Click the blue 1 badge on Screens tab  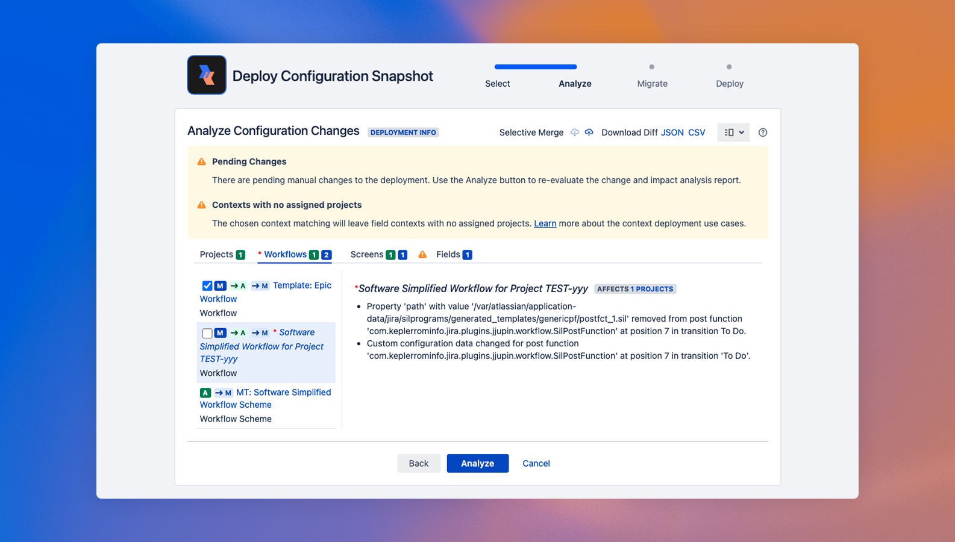coord(402,255)
